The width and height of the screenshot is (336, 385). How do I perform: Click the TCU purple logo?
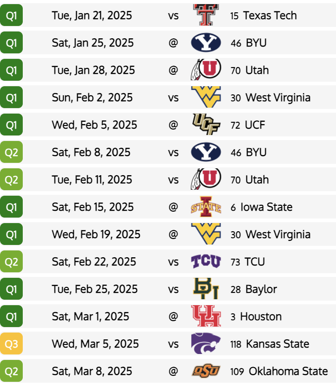[x=206, y=261]
